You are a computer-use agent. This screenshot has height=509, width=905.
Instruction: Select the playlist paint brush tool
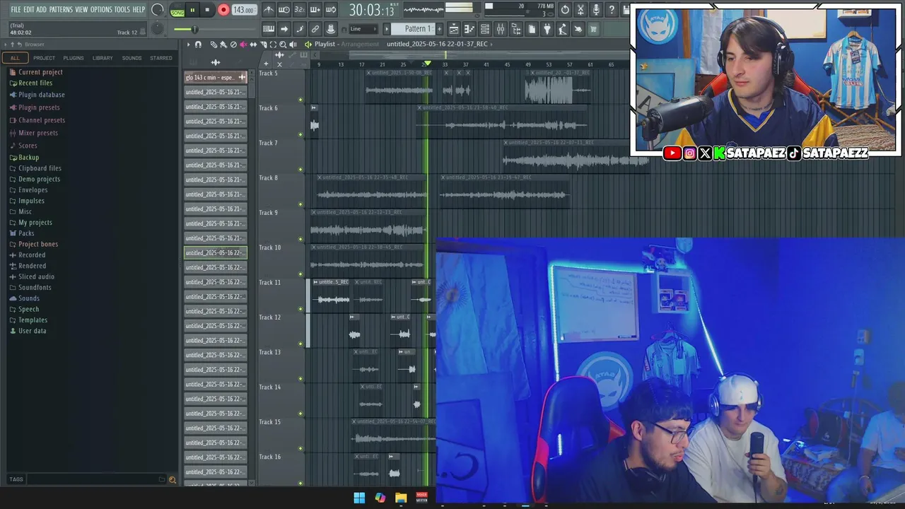tap(223, 45)
